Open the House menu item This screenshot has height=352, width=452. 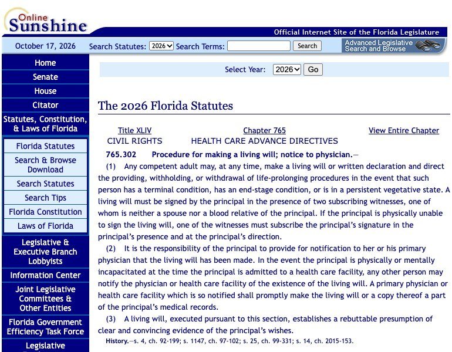(45, 91)
